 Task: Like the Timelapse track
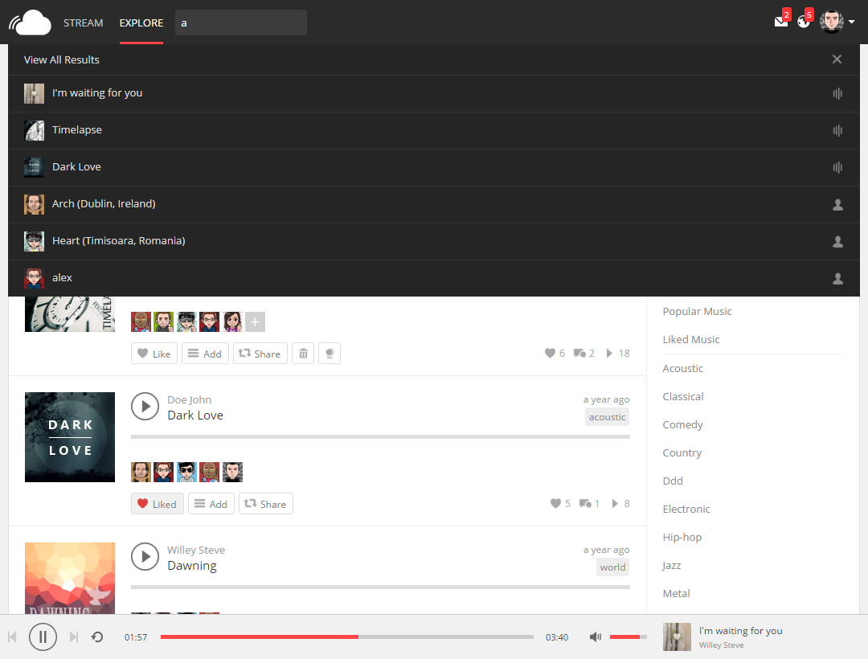click(154, 354)
